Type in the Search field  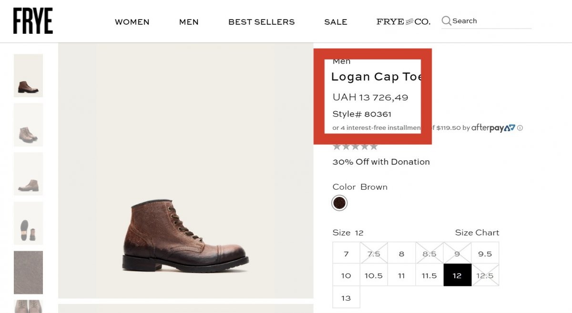(x=491, y=21)
